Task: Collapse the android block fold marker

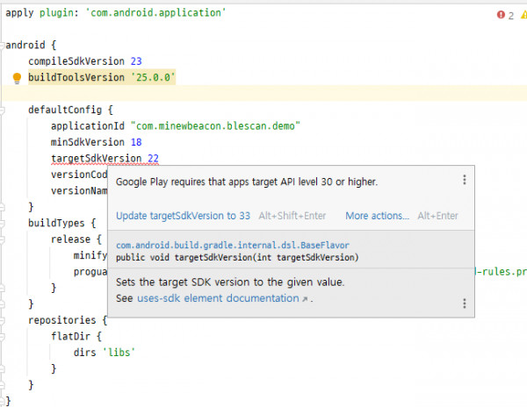Action: pyautogui.click(x=2, y=45)
